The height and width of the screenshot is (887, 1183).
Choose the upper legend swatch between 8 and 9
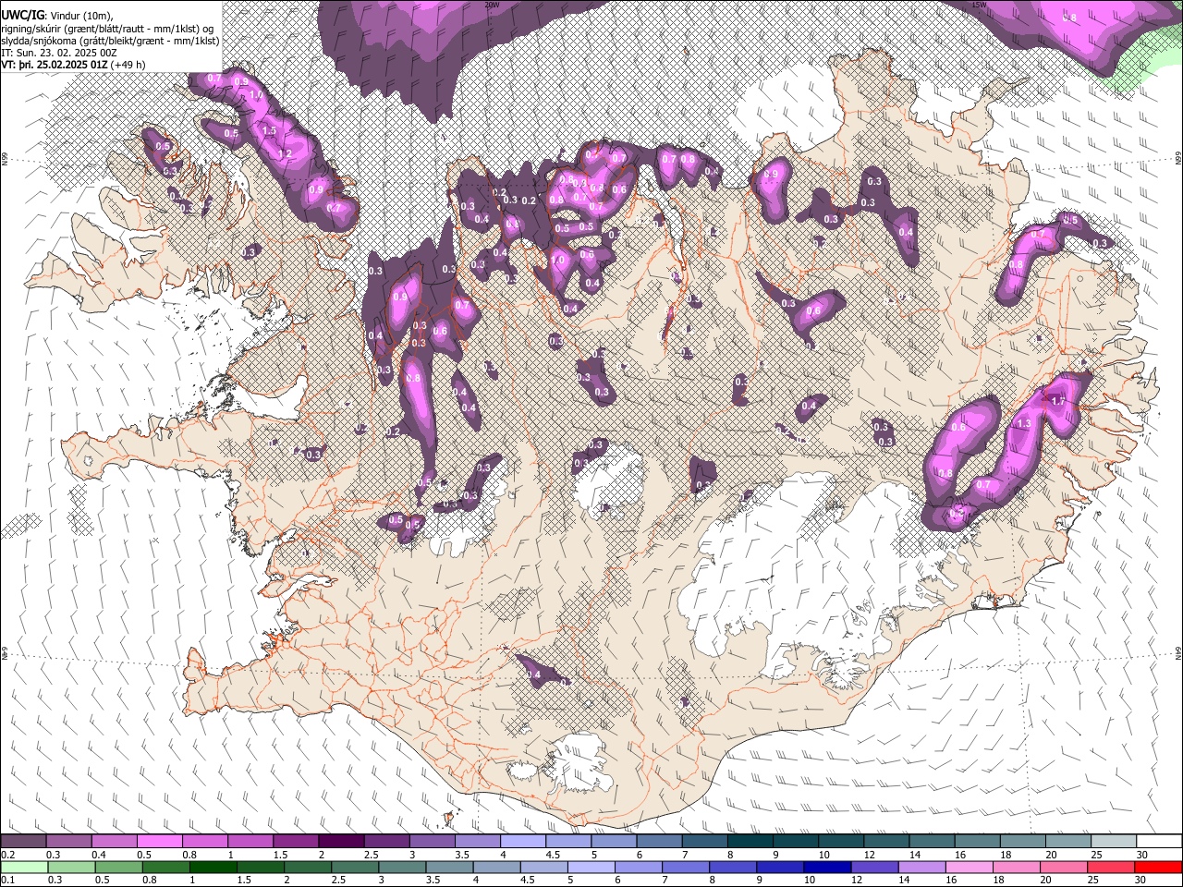point(750,841)
